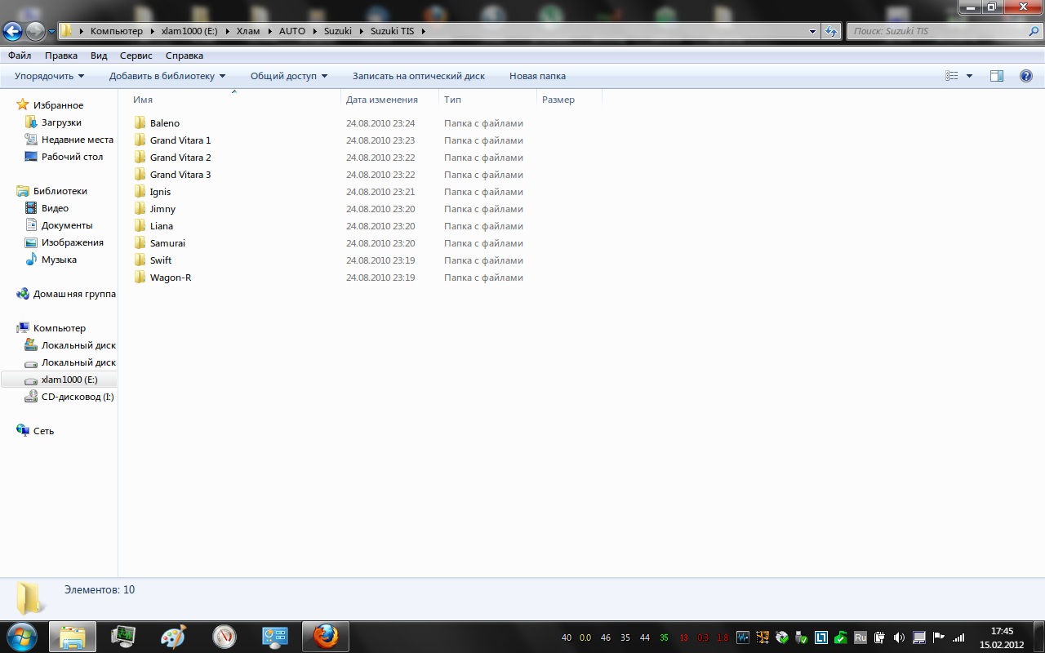Screen dimensions: 1045x653
Task: Open the Упорядочить dropdown menu
Action: [49, 76]
